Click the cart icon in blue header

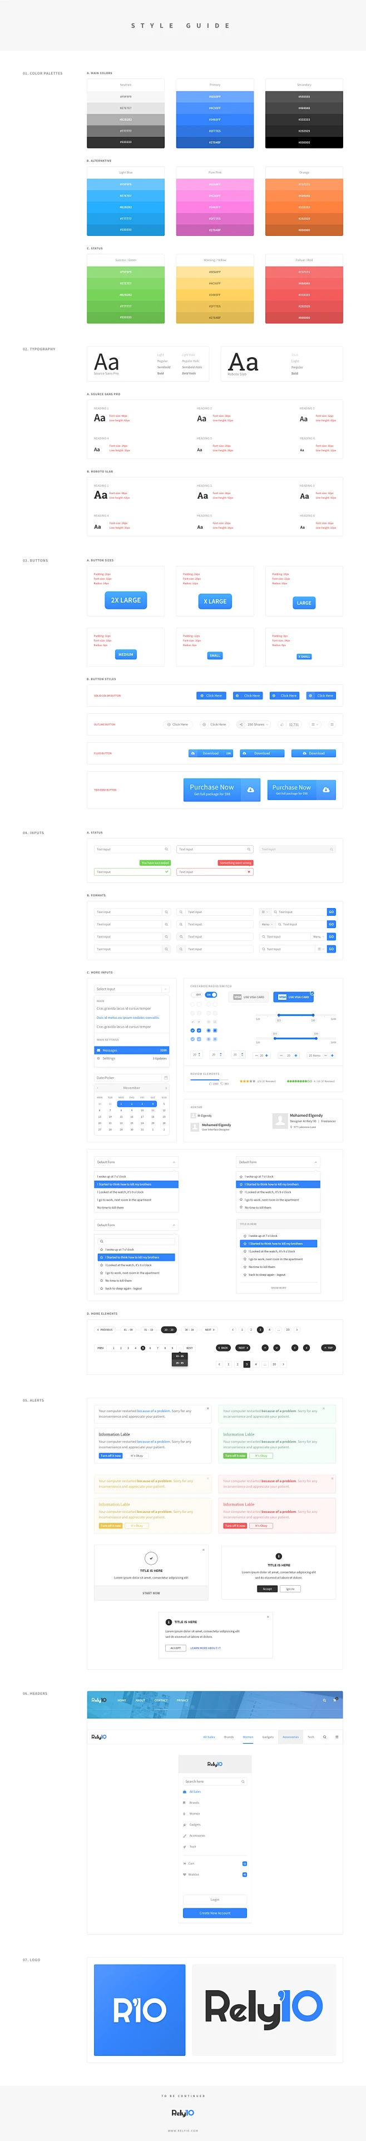(335, 1700)
